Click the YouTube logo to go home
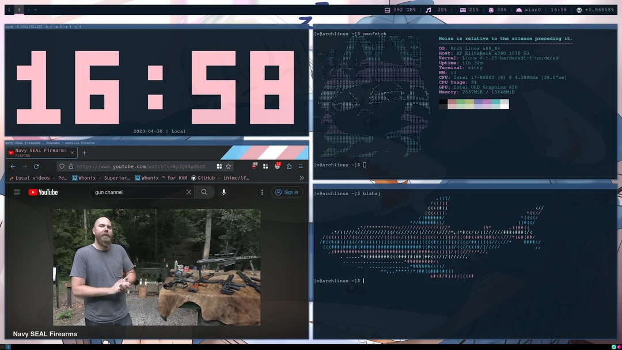 pos(43,192)
